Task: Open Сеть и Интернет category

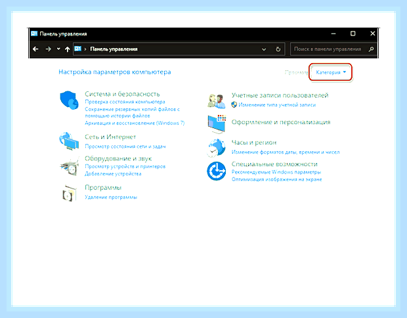Action: coord(110,137)
